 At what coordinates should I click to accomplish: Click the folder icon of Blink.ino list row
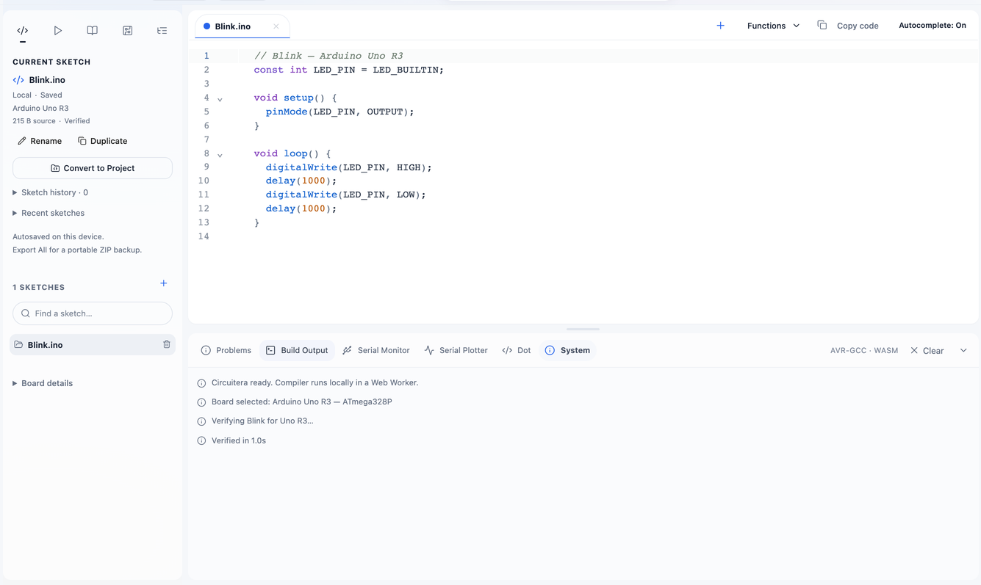point(18,344)
